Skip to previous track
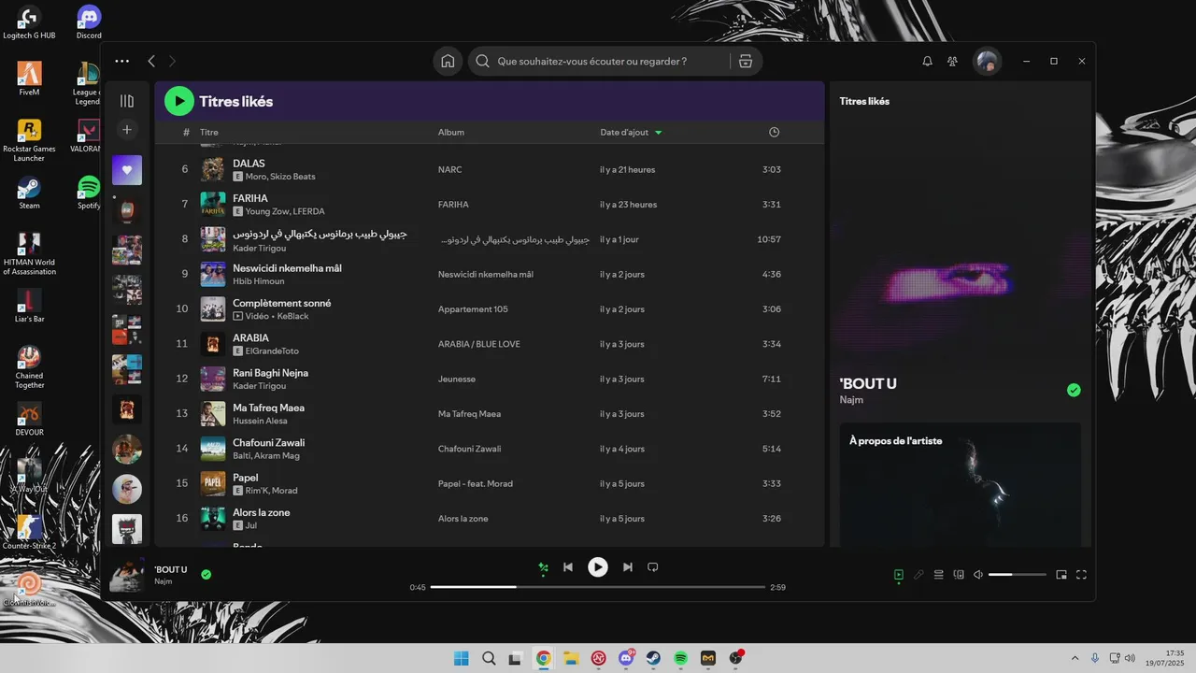Viewport: 1196px width, 673px height. click(x=568, y=567)
